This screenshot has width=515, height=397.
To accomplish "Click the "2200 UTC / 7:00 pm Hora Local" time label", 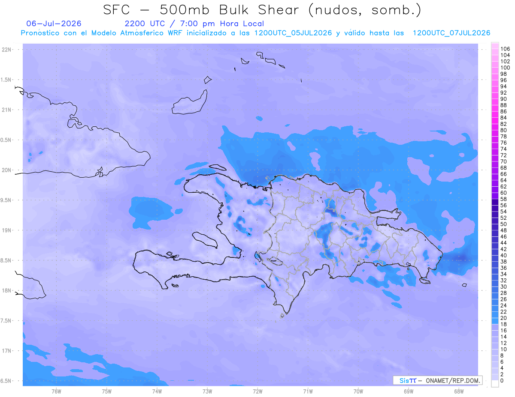I will point(194,24).
